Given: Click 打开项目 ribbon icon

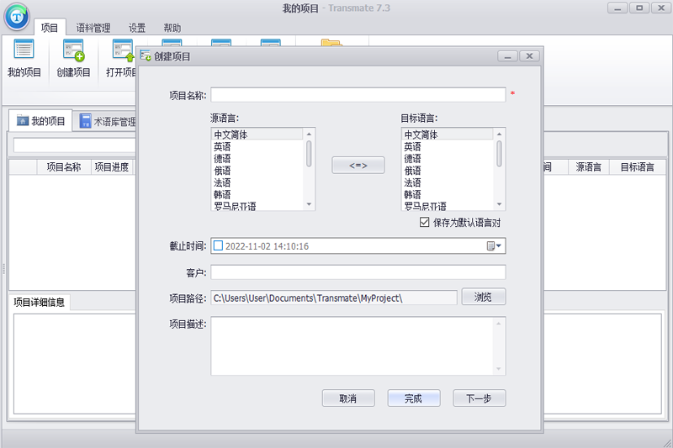Looking at the screenshot, I should 121,58.
